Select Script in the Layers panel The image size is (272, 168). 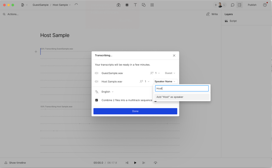(x=233, y=21)
